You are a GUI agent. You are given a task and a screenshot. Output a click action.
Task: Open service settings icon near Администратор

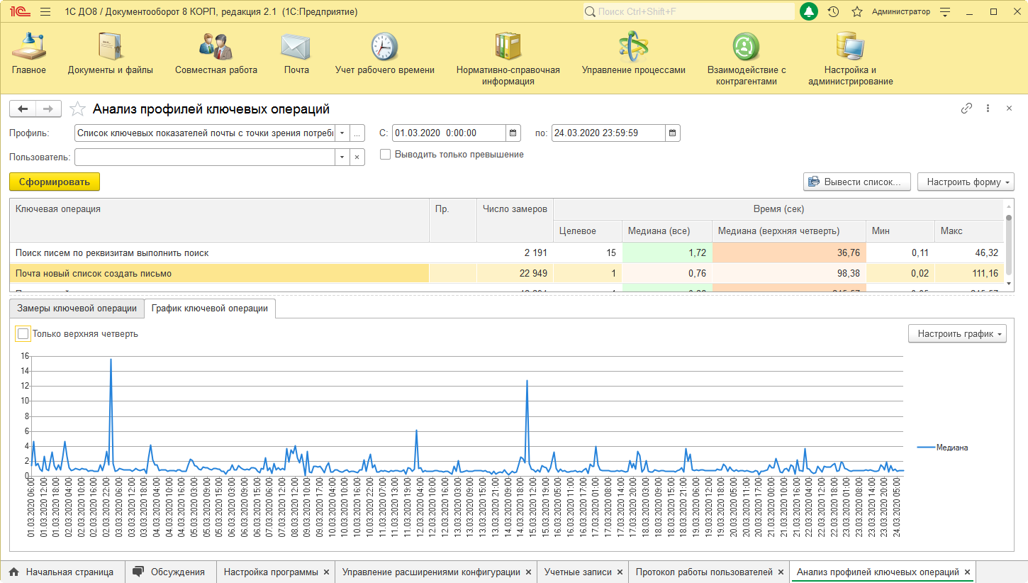[944, 12]
